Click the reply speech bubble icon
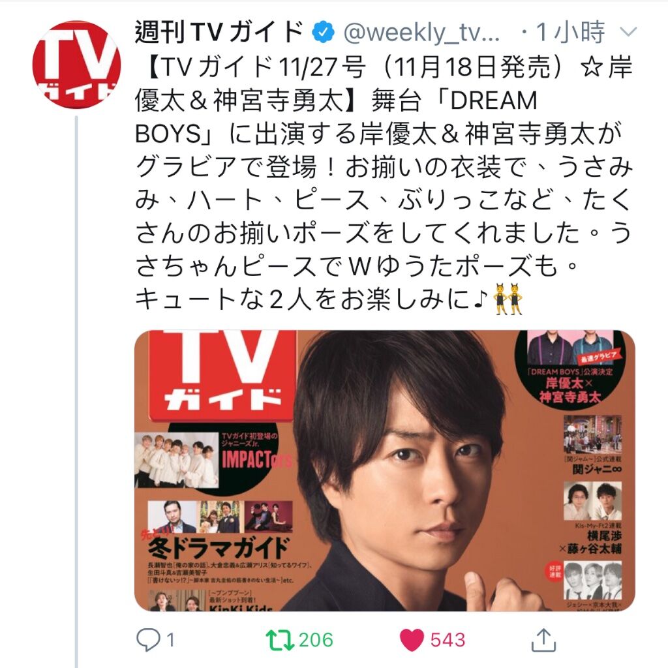This screenshot has width=668, height=668. (x=148, y=640)
